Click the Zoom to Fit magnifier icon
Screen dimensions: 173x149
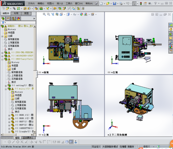pyautogui.click(x=44, y=14)
